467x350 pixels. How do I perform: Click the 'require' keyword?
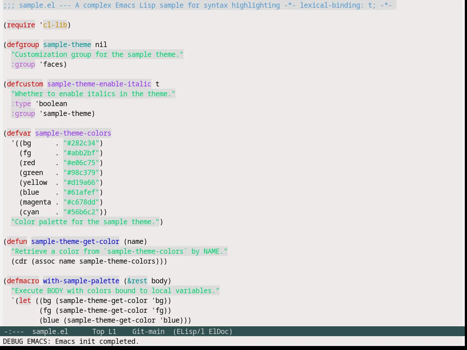(x=21, y=25)
